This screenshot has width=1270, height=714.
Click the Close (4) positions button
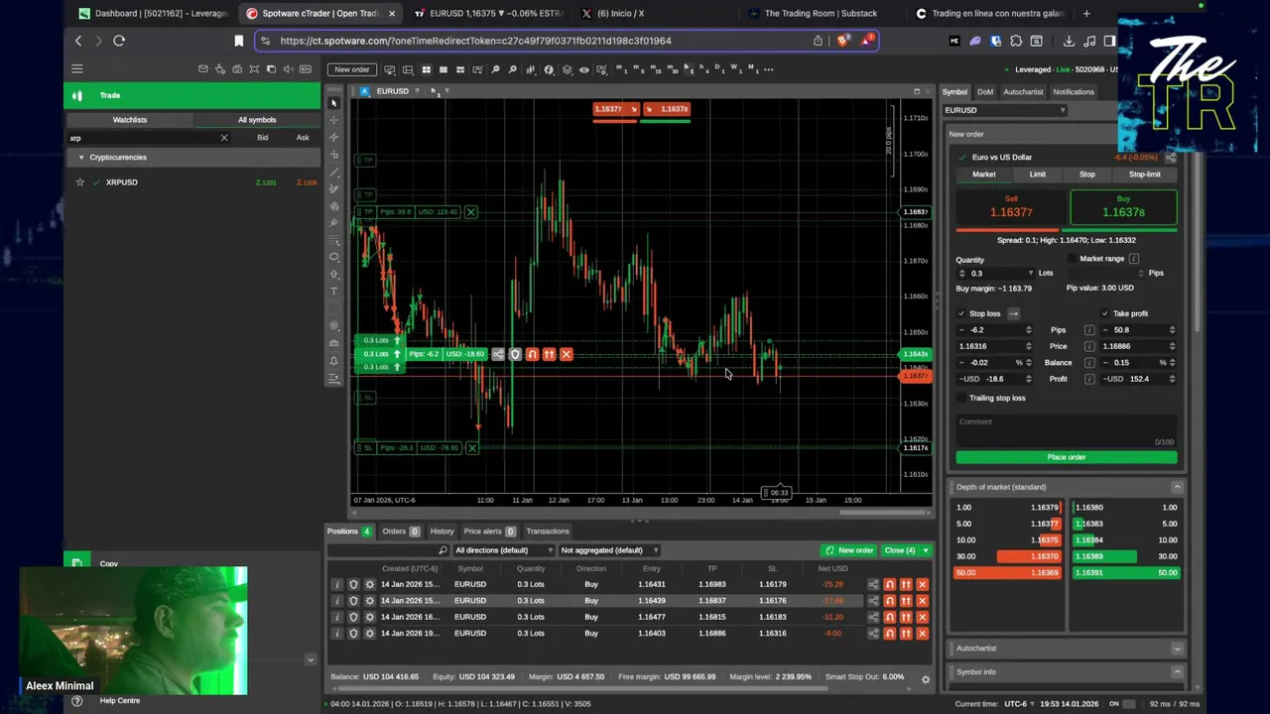[900, 550]
